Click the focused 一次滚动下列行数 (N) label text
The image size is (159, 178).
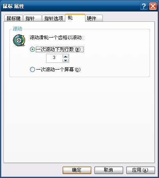point(60,49)
